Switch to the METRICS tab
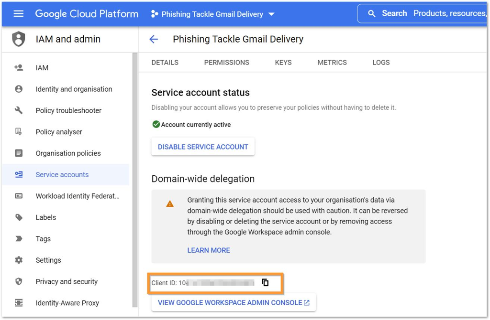The image size is (490, 320). point(332,63)
